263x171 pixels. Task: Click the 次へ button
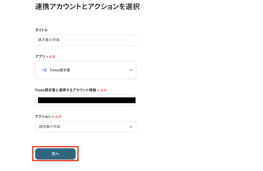tap(55, 154)
